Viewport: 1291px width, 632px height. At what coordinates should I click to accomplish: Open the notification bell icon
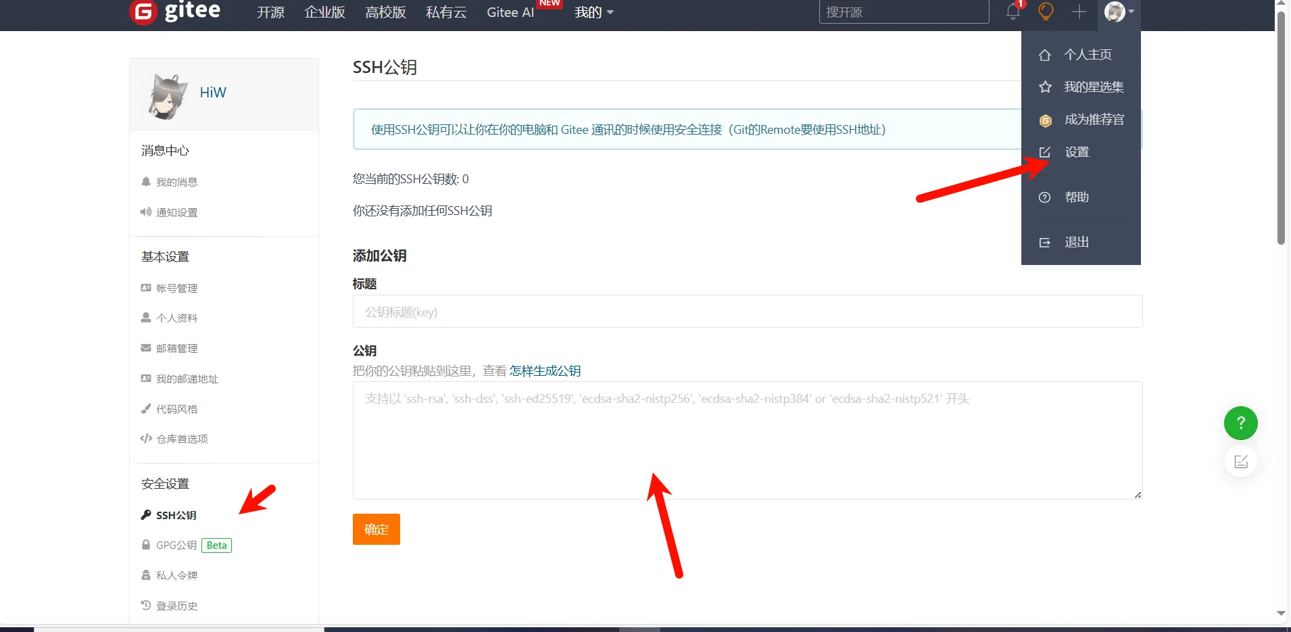(x=1013, y=11)
